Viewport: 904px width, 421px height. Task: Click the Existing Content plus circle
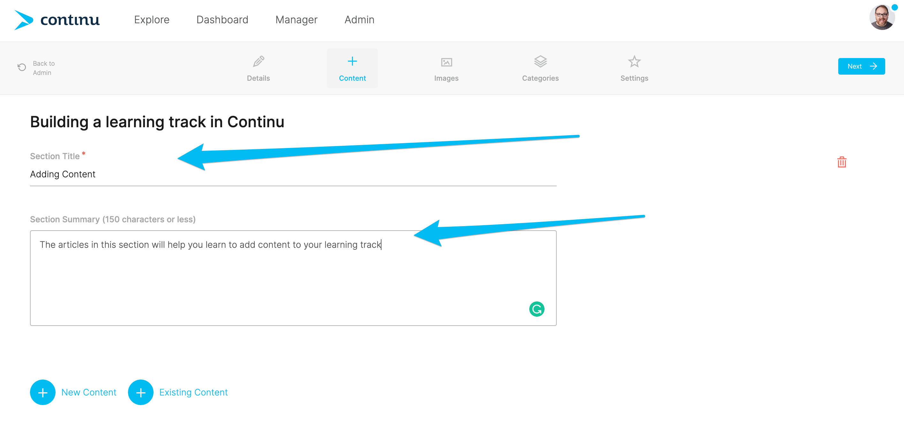click(141, 392)
